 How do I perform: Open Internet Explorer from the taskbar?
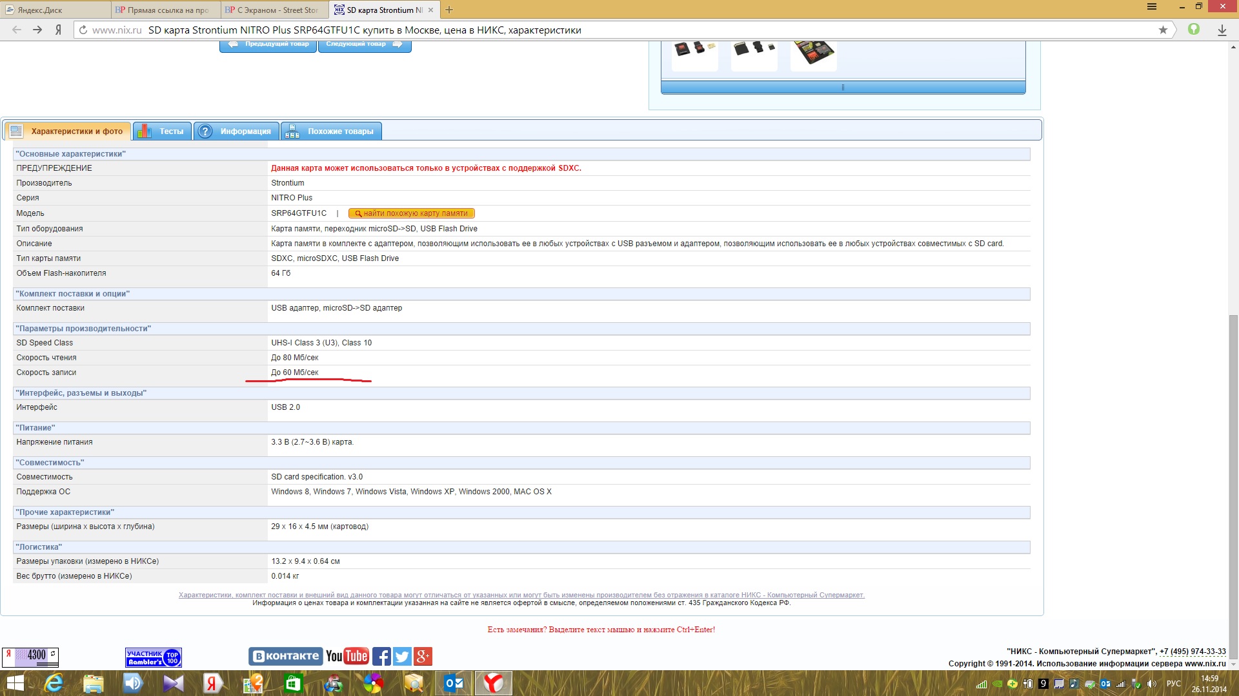[x=54, y=682]
